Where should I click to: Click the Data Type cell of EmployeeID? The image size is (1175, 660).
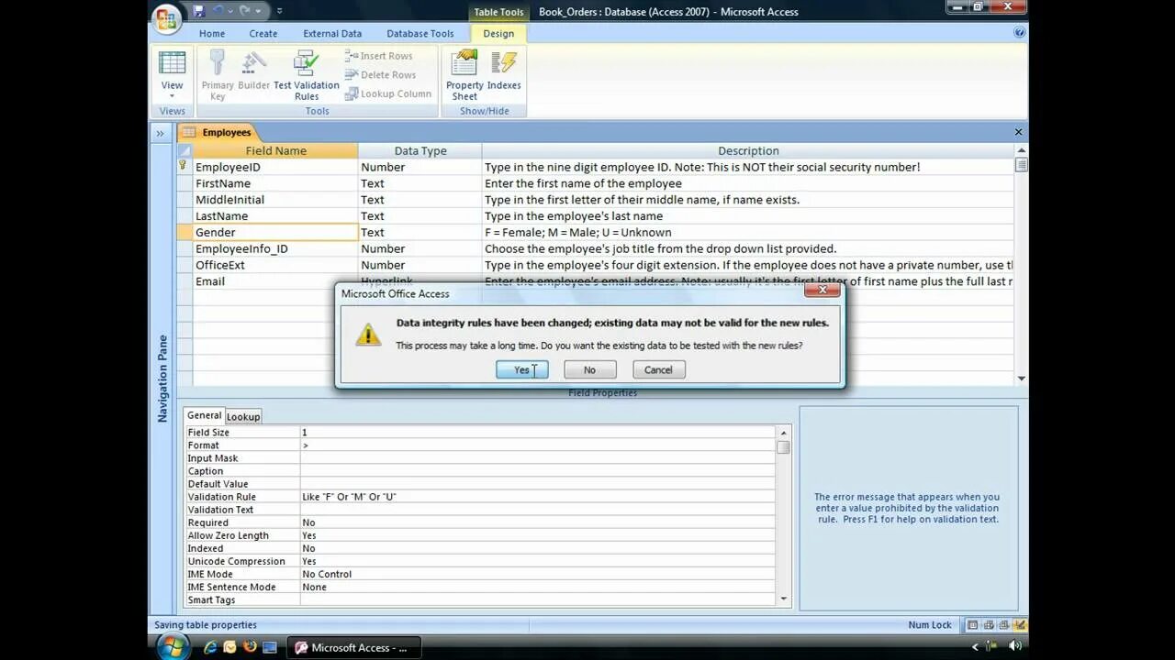pos(420,167)
